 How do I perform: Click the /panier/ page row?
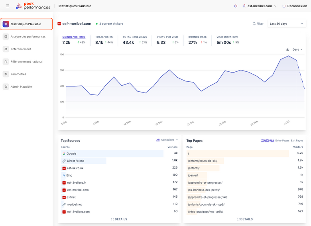coord(245,175)
